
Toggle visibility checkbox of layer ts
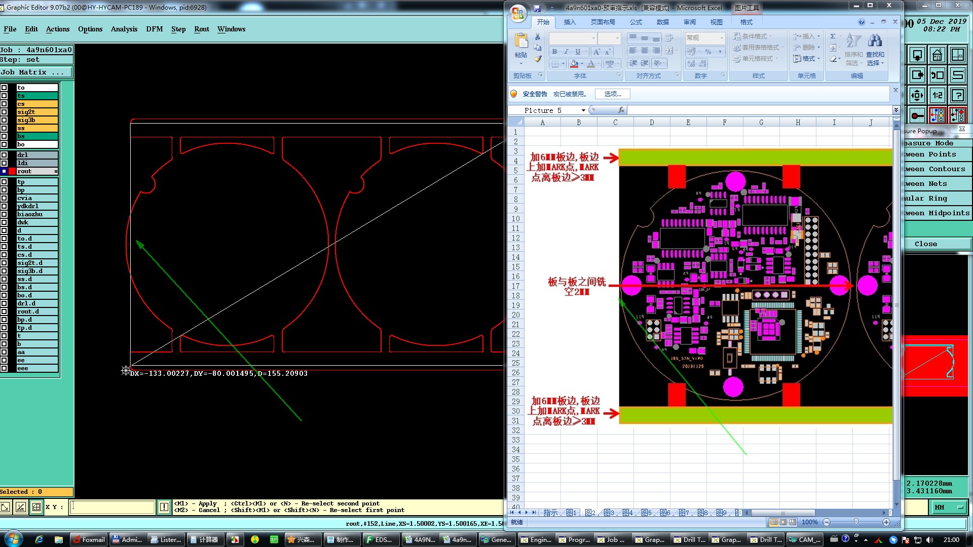pyautogui.click(x=4, y=96)
